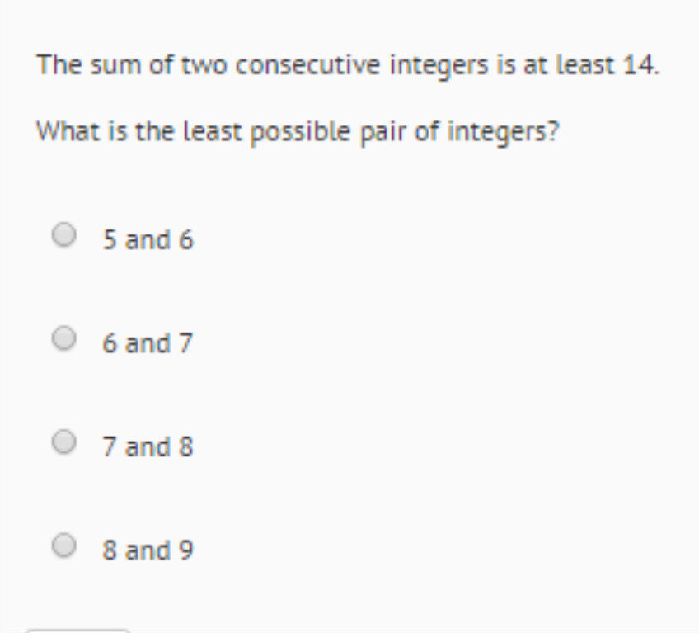Click the word 'integers?' ending the question
The height and width of the screenshot is (633, 699).
(503, 133)
